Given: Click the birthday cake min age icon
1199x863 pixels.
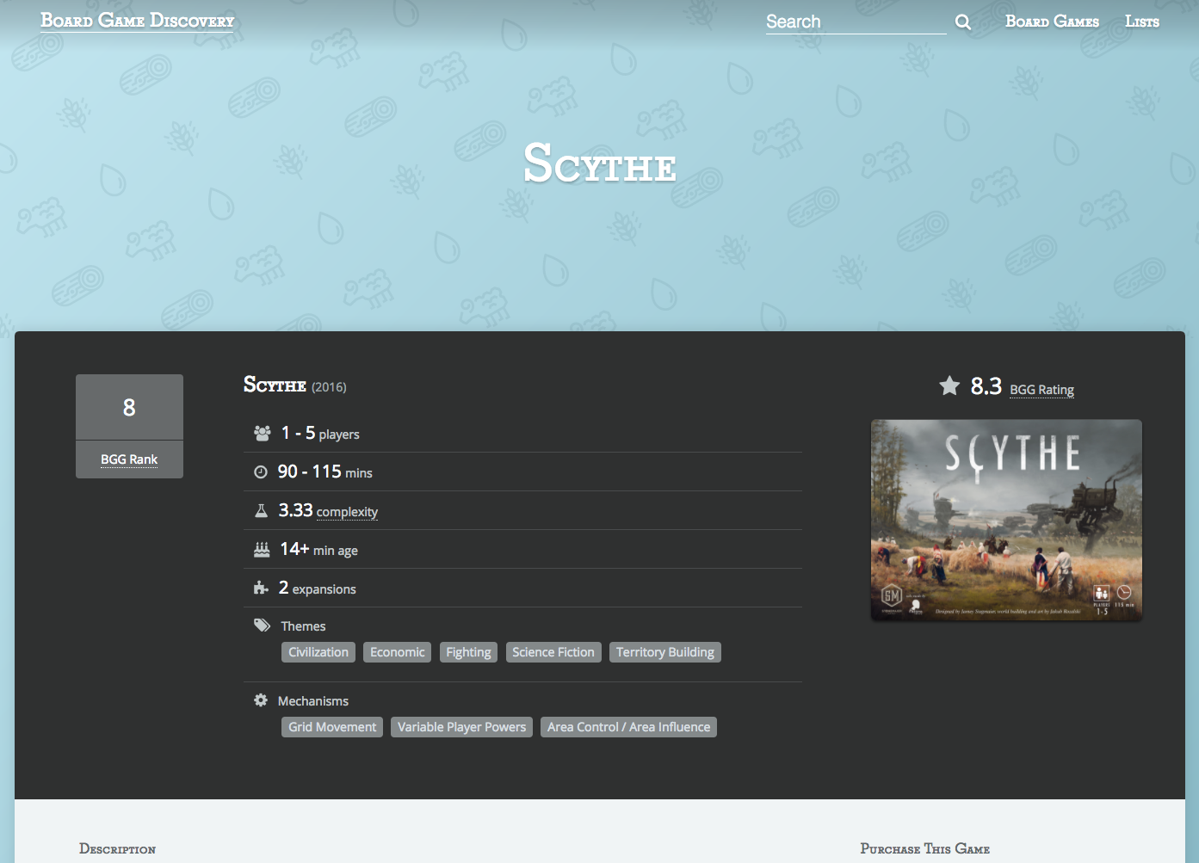Looking at the screenshot, I should tap(262, 550).
